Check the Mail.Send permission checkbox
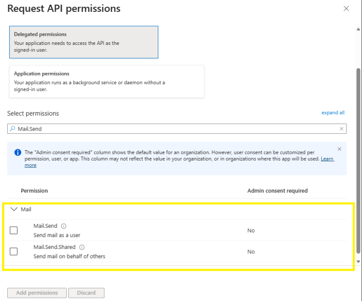Screen dimensions: 362x301 point(14,230)
